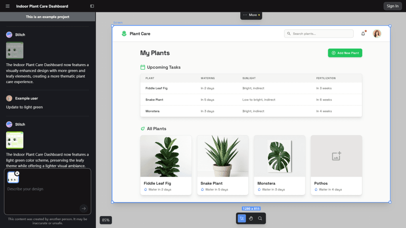Activate the zoom magnifier tool
Viewport: 406px width, 228px height.
coord(260,218)
